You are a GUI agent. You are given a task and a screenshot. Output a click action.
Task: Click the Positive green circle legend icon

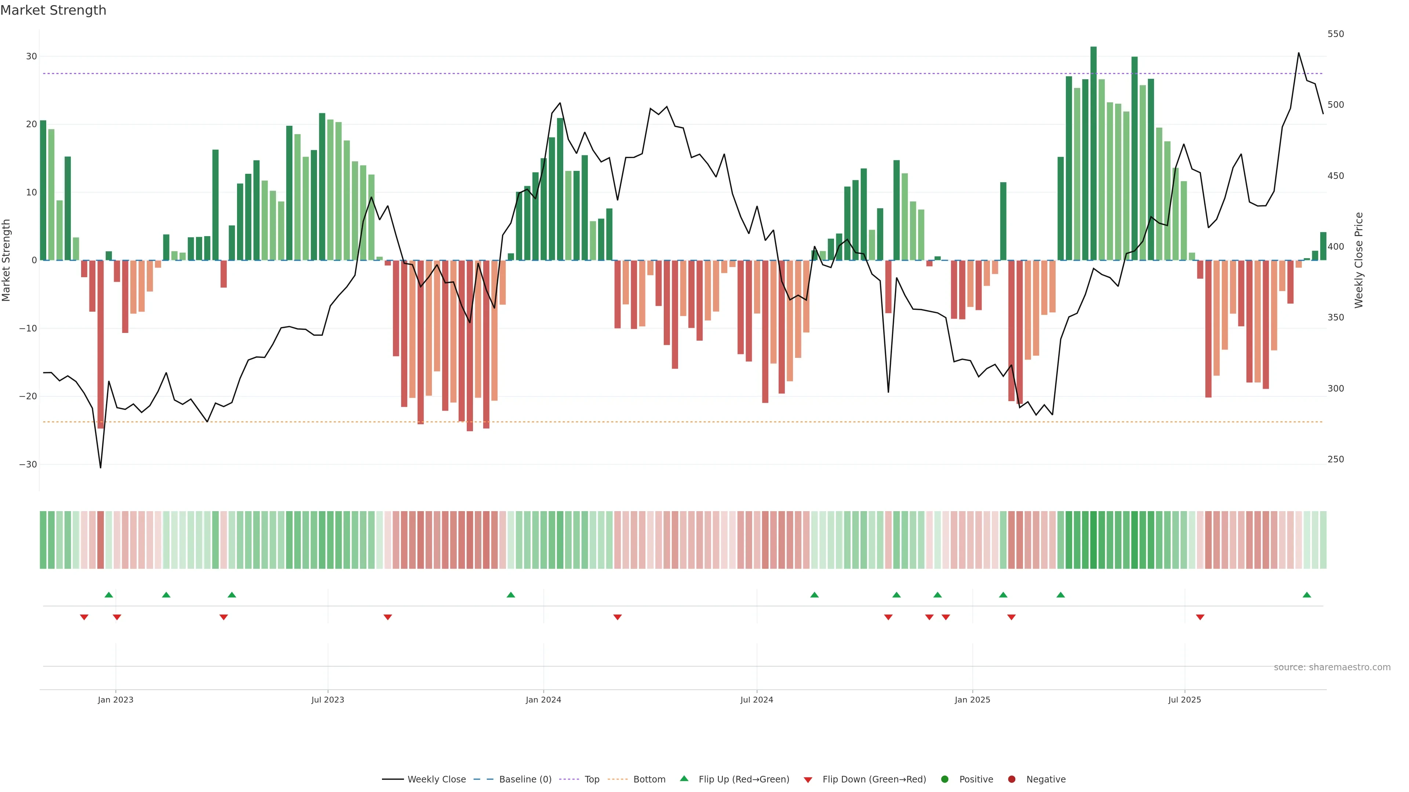944,780
